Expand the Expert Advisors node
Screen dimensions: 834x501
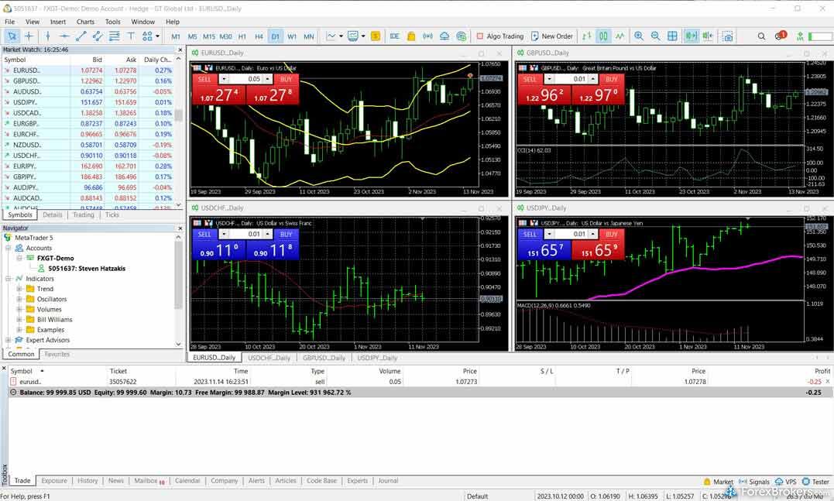click(x=9, y=340)
